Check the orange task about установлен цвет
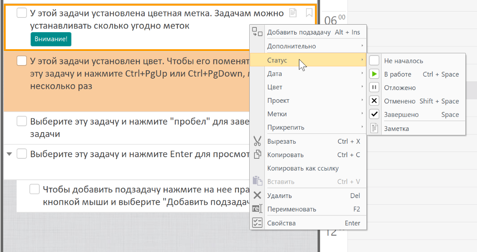 (21, 61)
